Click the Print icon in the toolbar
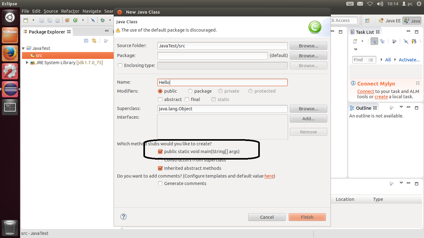 pos(57,20)
